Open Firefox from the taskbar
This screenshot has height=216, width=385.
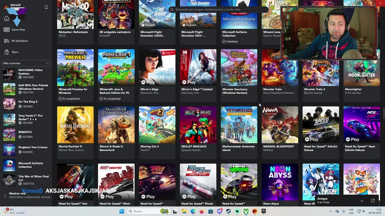(202, 211)
